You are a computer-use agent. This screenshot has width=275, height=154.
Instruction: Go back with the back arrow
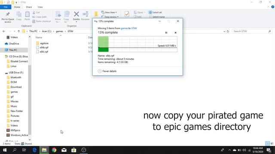tap(4, 31)
